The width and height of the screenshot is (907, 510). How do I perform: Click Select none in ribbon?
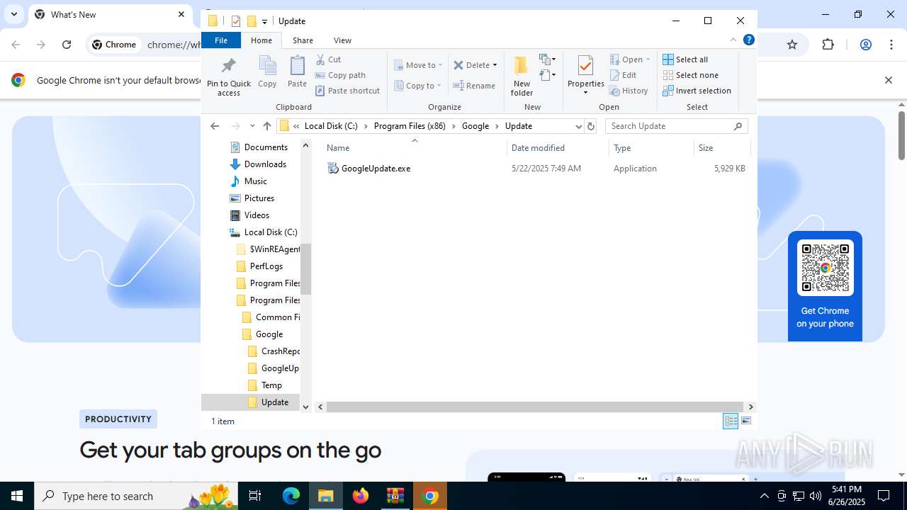click(690, 75)
